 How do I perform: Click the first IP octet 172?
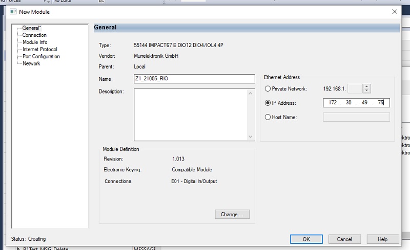pos(332,103)
